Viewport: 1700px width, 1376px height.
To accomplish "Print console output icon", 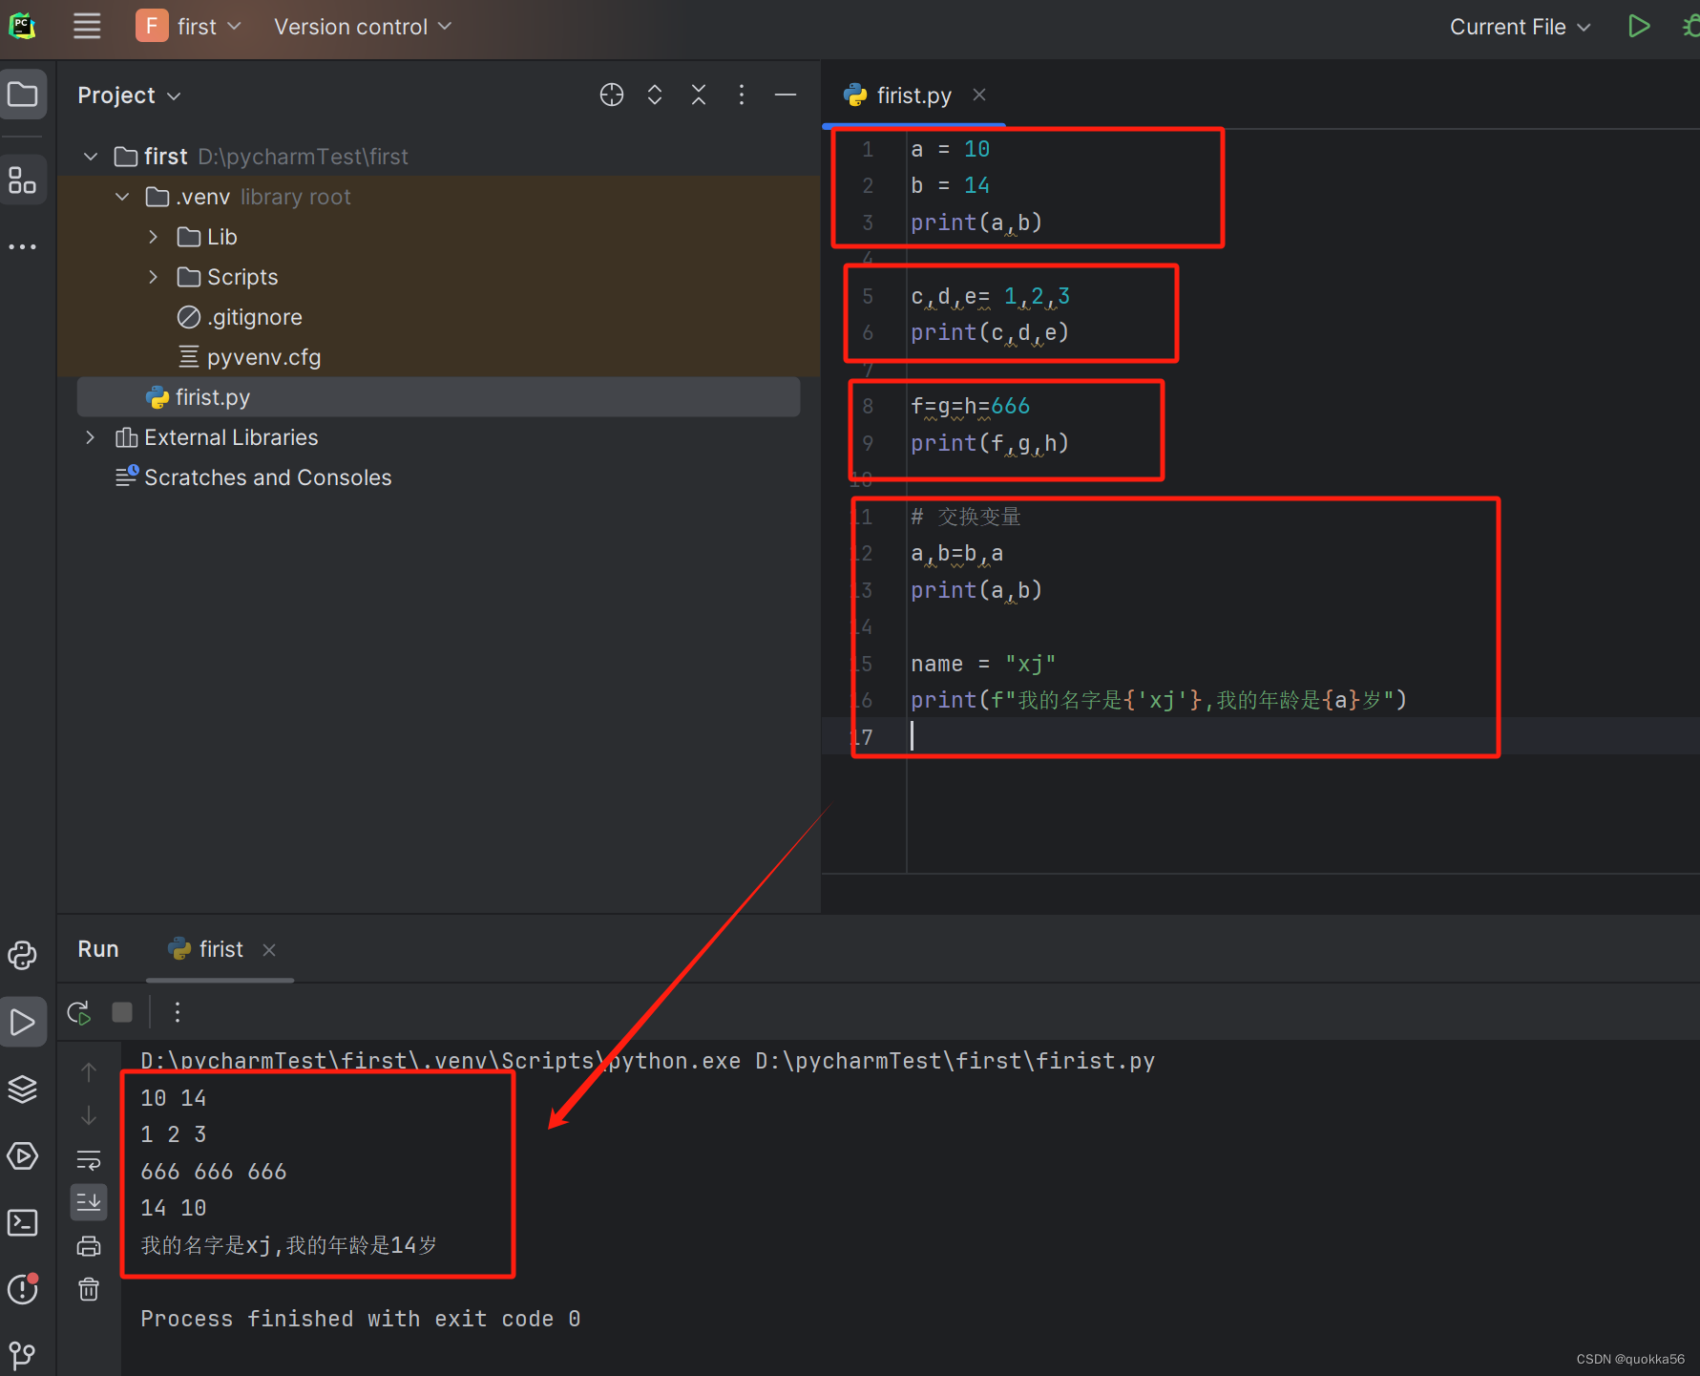I will [89, 1246].
